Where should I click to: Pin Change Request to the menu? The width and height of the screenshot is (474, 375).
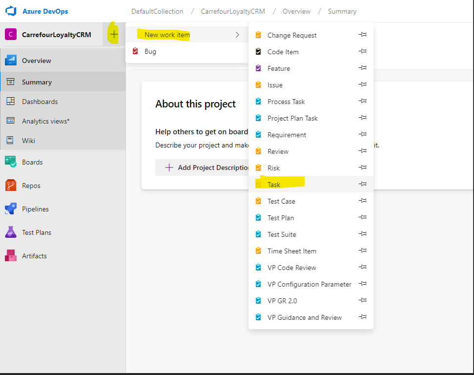(362, 35)
